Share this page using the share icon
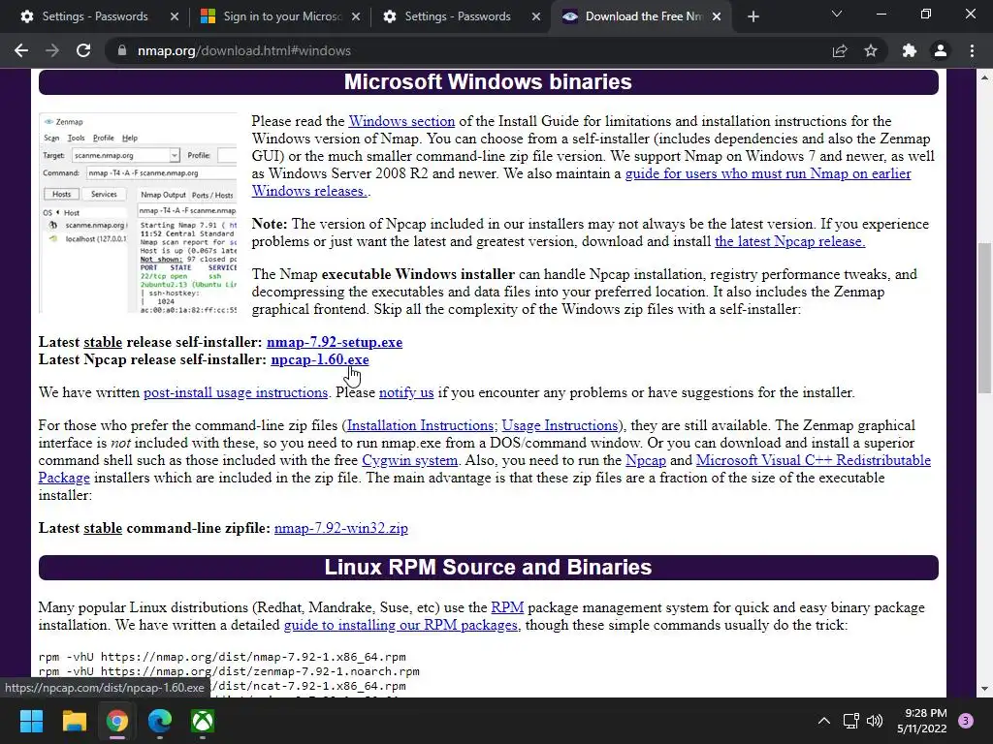Image resolution: width=993 pixels, height=744 pixels. (840, 50)
